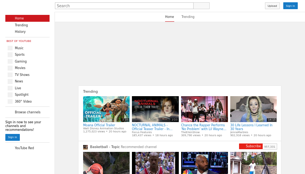Open YouTube Red link

click(24, 148)
